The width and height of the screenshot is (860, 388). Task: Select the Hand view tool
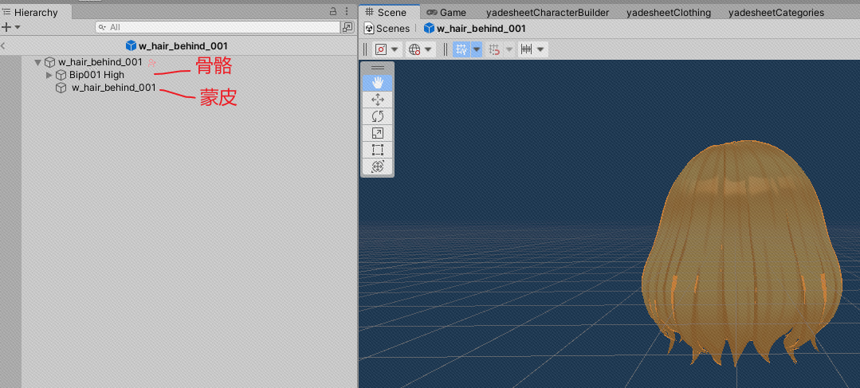coord(377,83)
